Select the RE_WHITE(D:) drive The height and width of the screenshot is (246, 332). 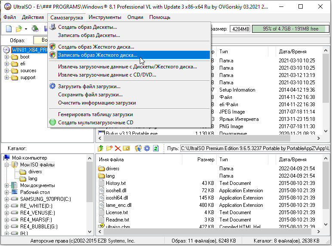pos(36,206)
